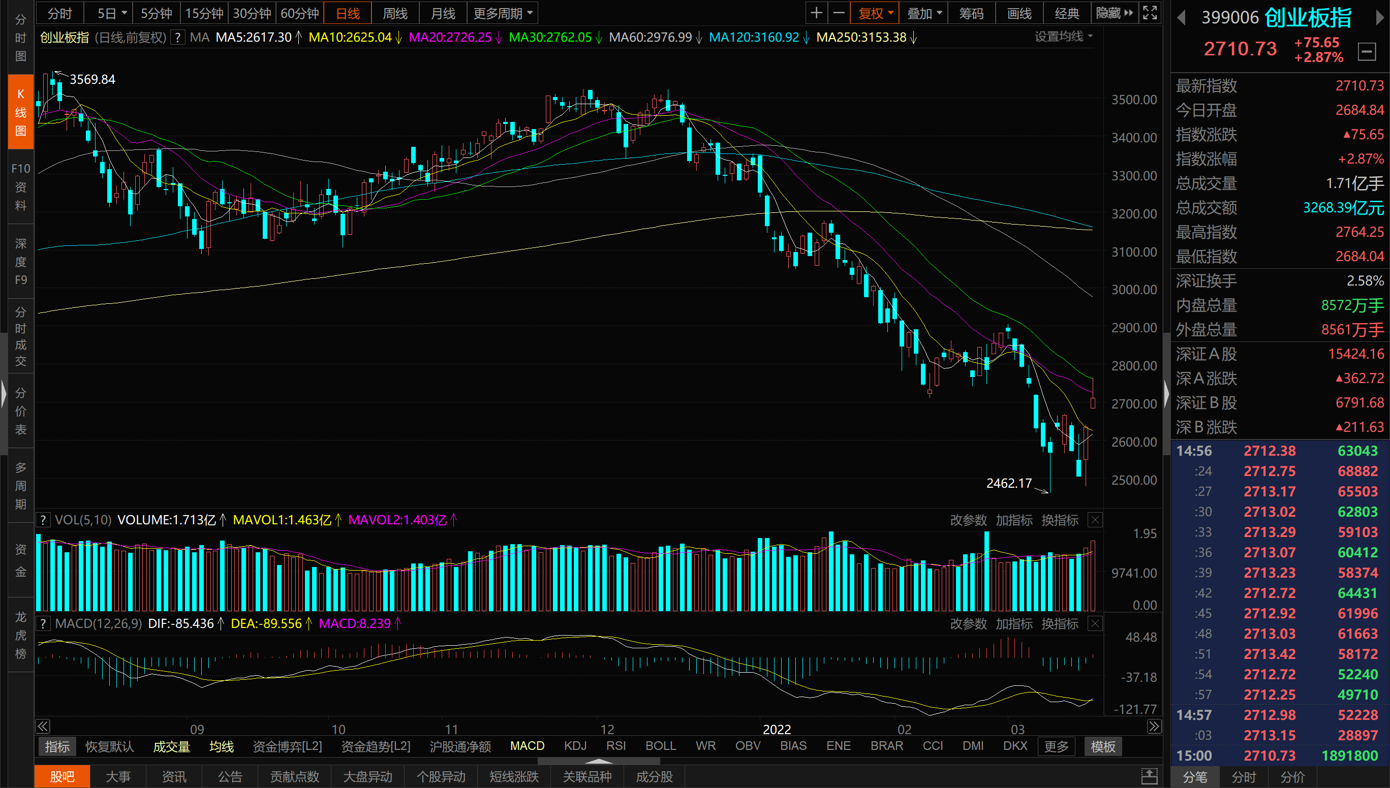Hide right panel via 隐藏 button
This screenshot has height=788, width=1390.
coord(1114,13)
